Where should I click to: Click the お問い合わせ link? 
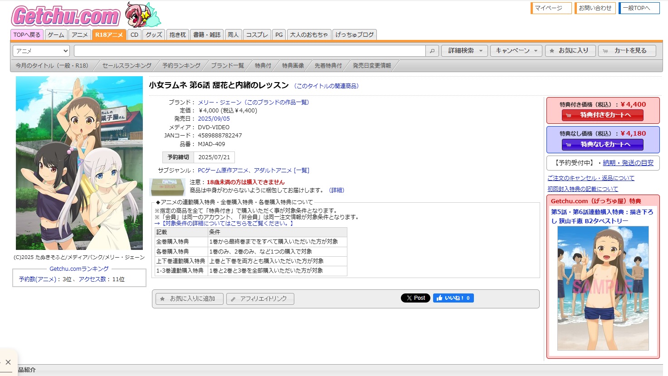coord(595,8)
